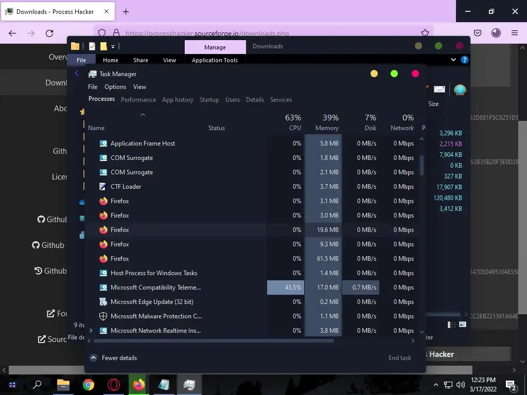The width and height of the screenshot is (527, 395).
Task: Sort processes by Network column
Action: [398, 122]
